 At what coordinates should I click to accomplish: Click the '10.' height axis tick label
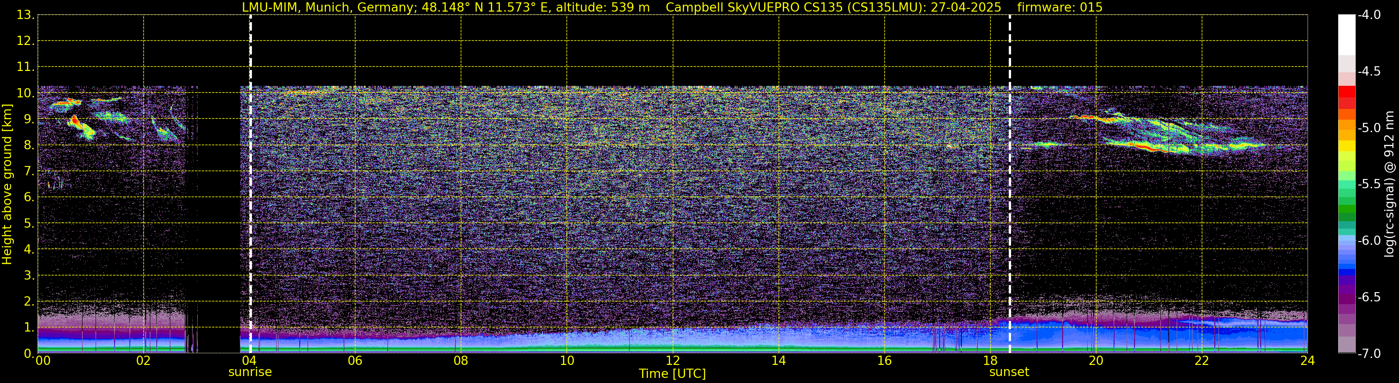26,93
